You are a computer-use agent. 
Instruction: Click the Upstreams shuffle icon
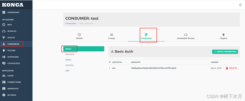click(4, 57)
